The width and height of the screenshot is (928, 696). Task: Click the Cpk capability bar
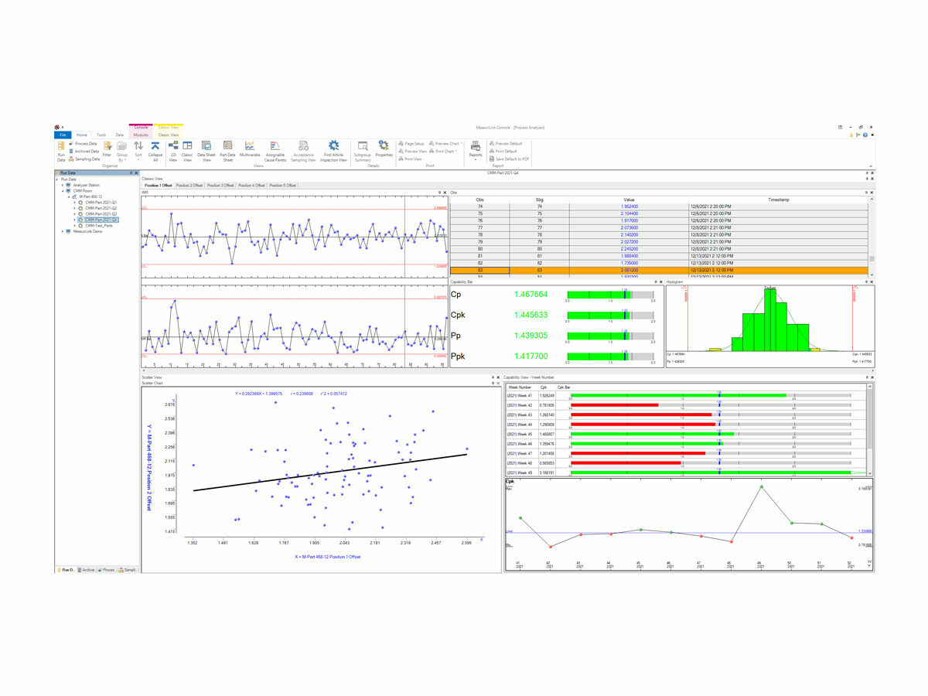(611, 315)
